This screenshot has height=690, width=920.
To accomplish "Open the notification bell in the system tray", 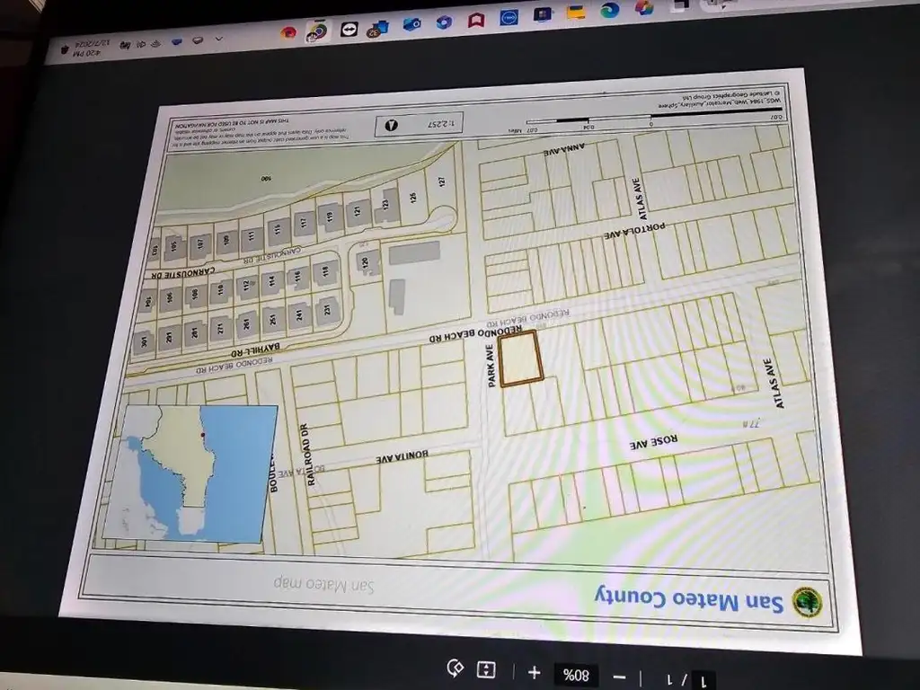I will 65,49.
